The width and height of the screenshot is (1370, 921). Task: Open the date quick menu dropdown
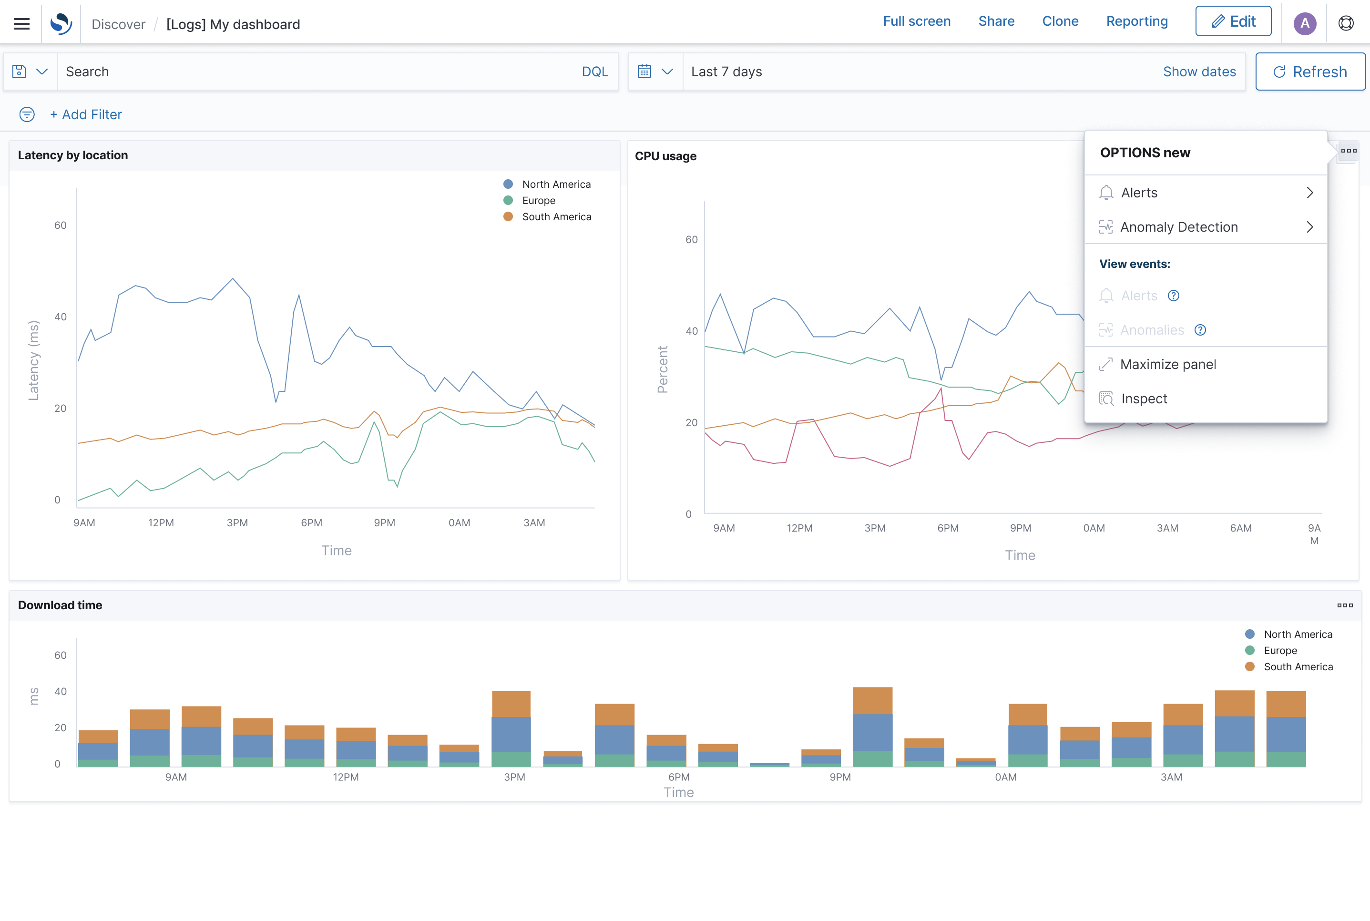(655, 72)
